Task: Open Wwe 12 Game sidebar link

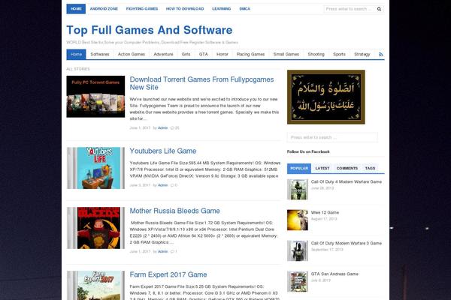Action: pos(325,213)
